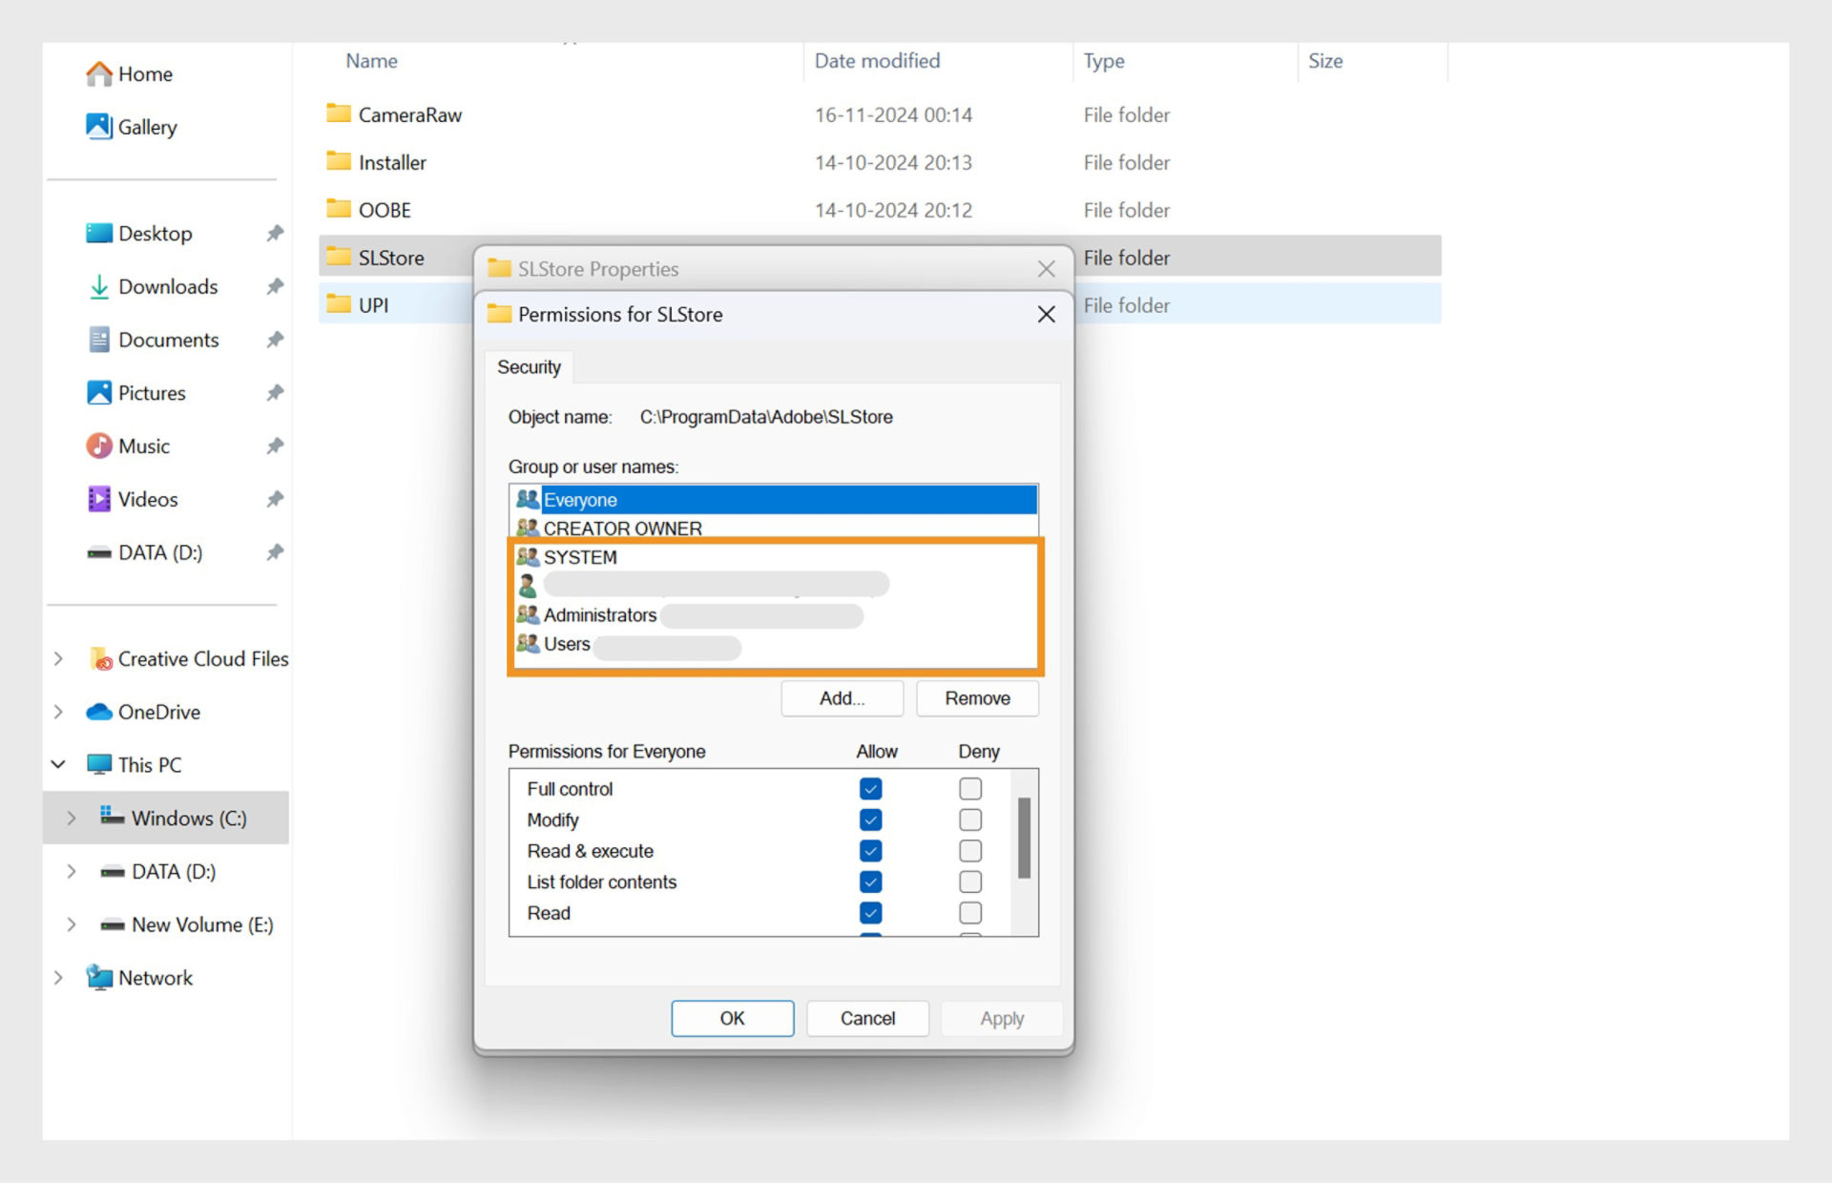Open Gallery from the navigation pane
The image size is (1832, 1183).
pos(148,127)
